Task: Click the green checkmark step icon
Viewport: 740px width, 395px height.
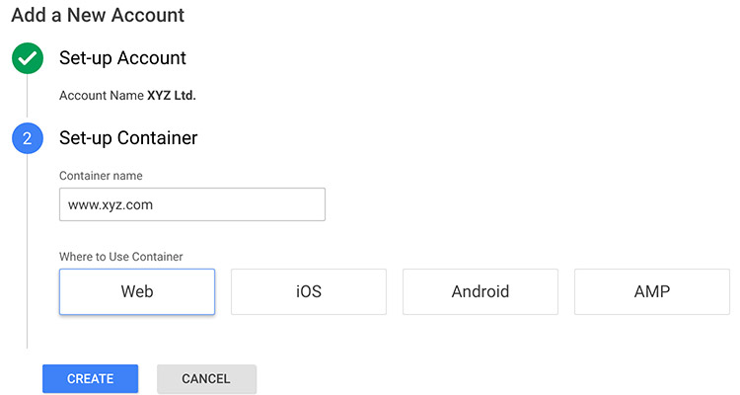Action: pos(27,58)
